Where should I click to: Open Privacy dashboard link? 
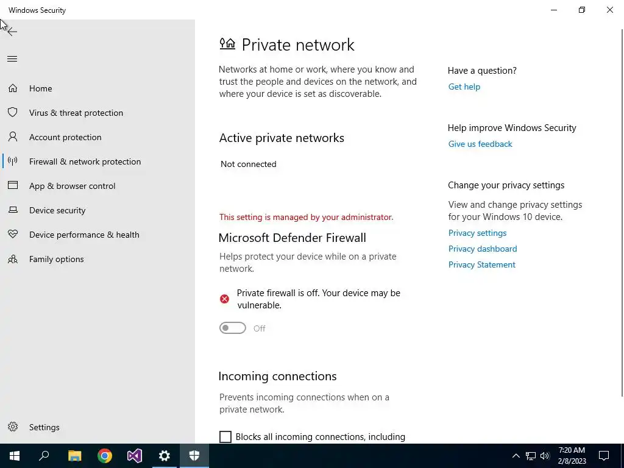click(483, 249)
